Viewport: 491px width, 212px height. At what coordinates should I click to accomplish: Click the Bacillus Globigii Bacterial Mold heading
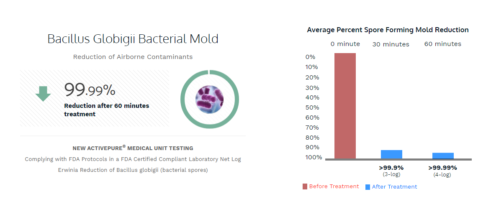133,39
